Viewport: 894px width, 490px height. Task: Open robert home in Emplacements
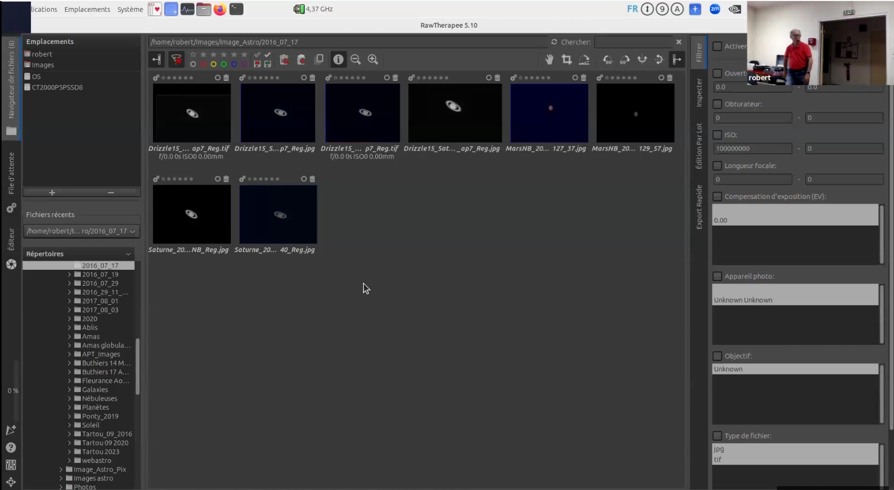pyautogui.click(x=41, y=54)
